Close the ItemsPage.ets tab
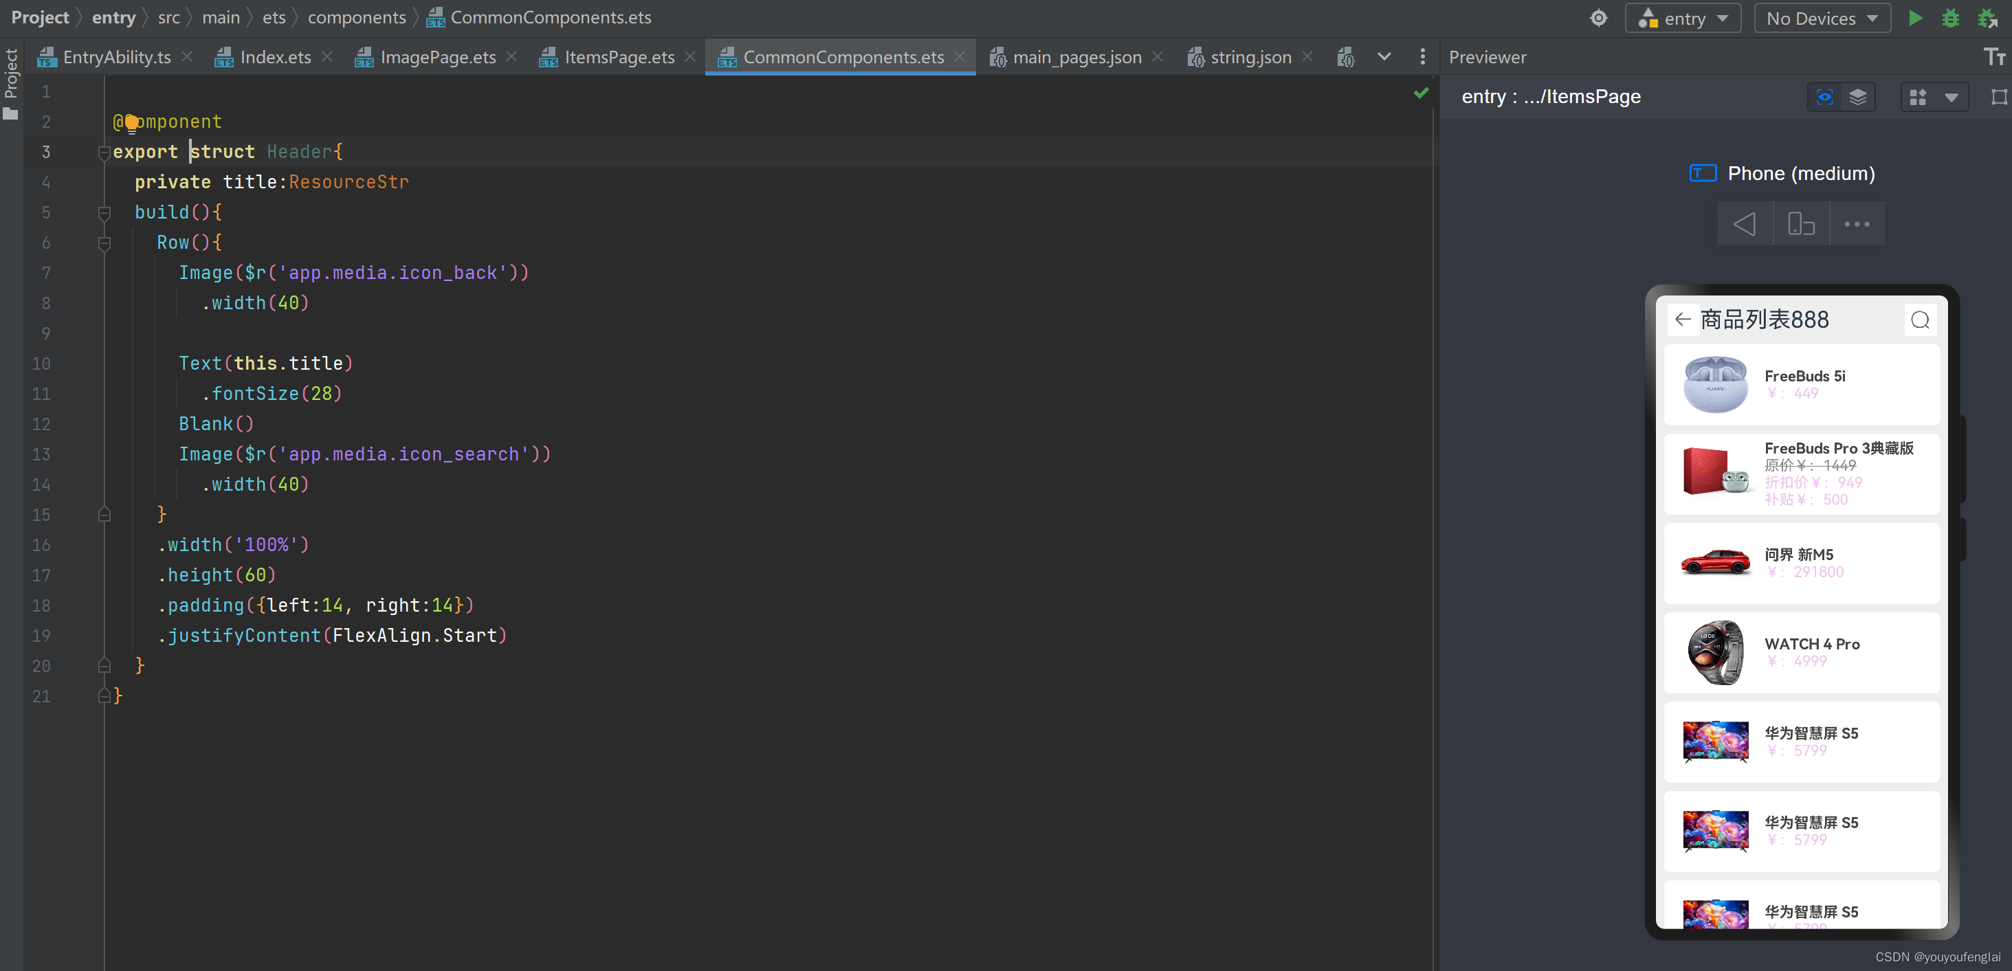 pos(690,57)
